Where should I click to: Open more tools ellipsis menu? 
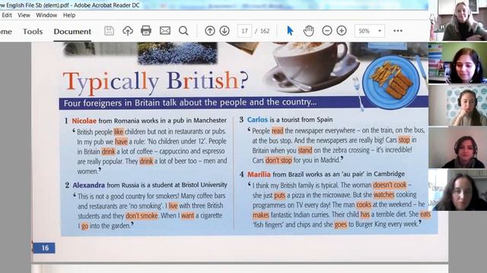point(398,30)
